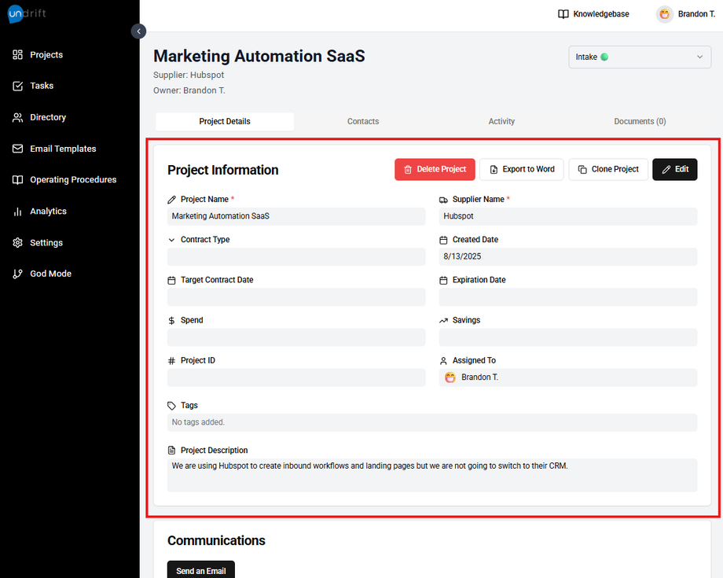Collapse the sidebar with chevron button

(x=138, y=31)
